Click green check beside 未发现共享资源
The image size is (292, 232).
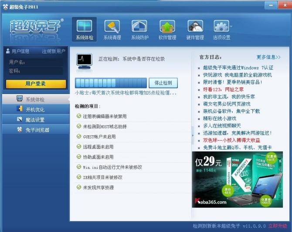(79, 187)
